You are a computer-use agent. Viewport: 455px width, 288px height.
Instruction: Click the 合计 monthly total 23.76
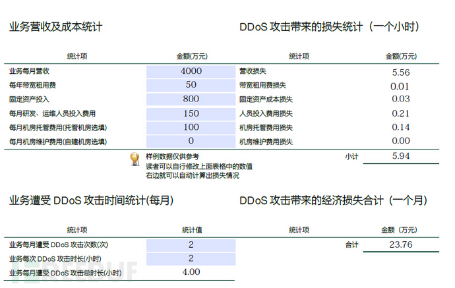point(401,245)
